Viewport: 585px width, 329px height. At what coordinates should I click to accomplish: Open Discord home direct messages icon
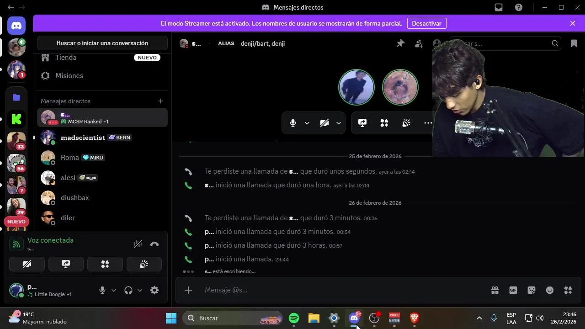click(x=16, y=26)
